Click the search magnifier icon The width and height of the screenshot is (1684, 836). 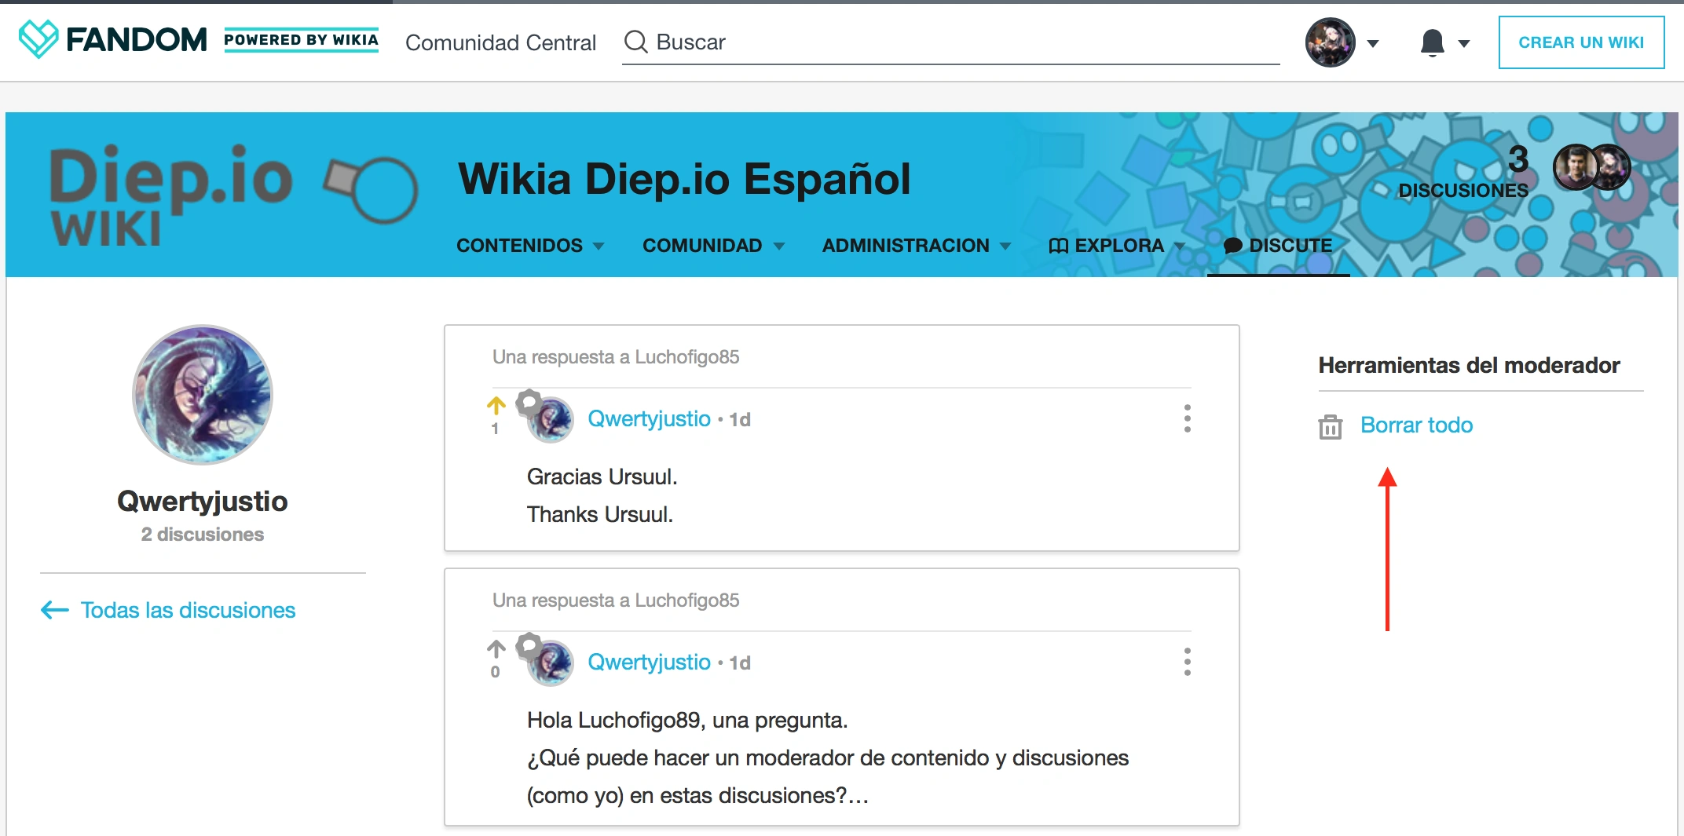point(635,42)
